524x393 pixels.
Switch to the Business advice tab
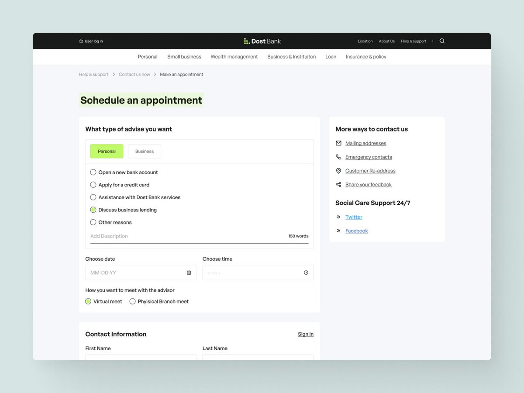(x=145, y=151)
